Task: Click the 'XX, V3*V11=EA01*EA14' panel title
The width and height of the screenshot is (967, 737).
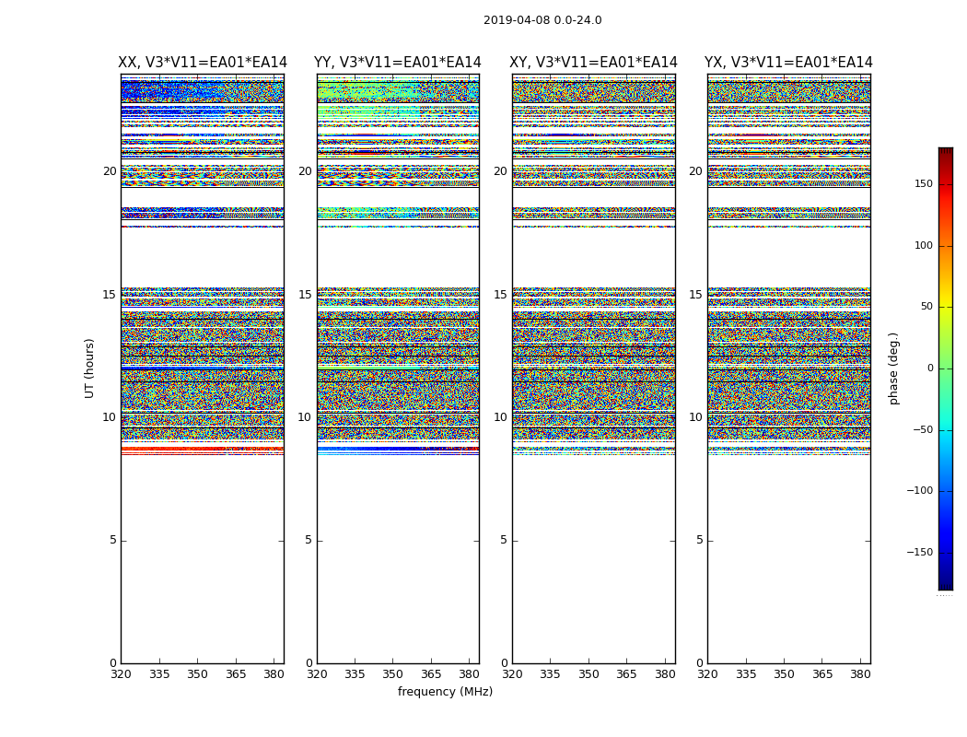Action: click(x=203, y=63)
